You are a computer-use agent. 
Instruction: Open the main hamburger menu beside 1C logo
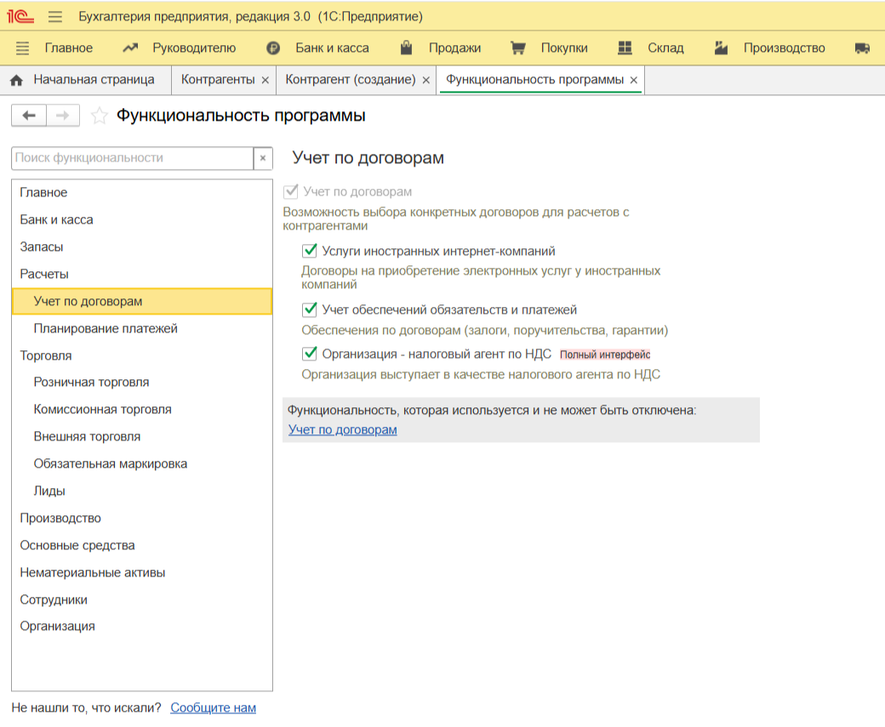click(55, 17)
